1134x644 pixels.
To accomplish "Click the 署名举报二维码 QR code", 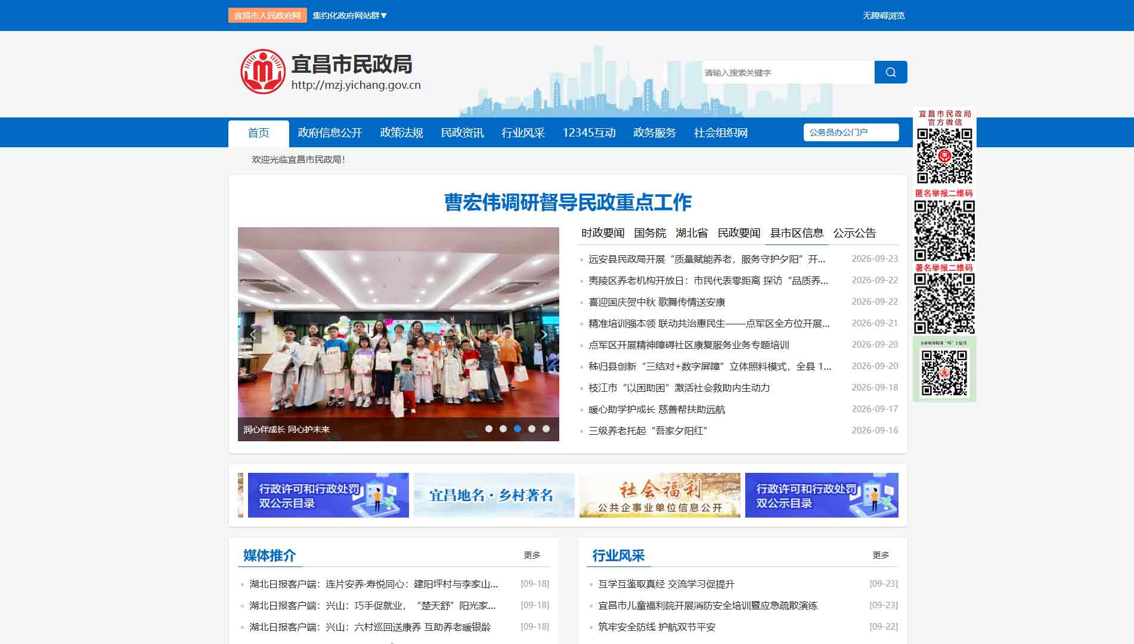I will (944, 304).
